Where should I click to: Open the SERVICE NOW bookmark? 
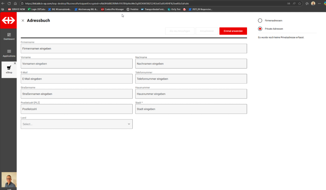(17, 9)
